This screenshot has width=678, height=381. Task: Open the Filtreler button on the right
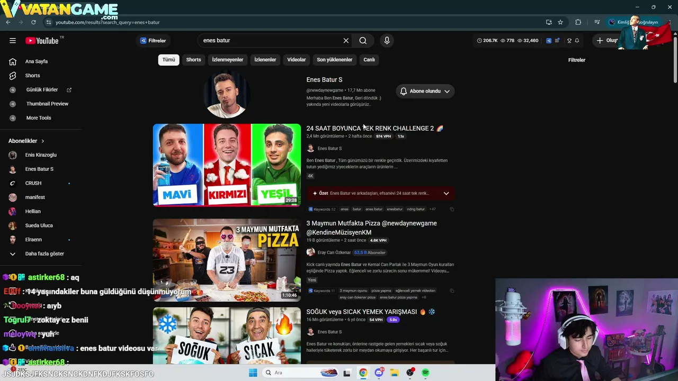click(x=577, y=60)
